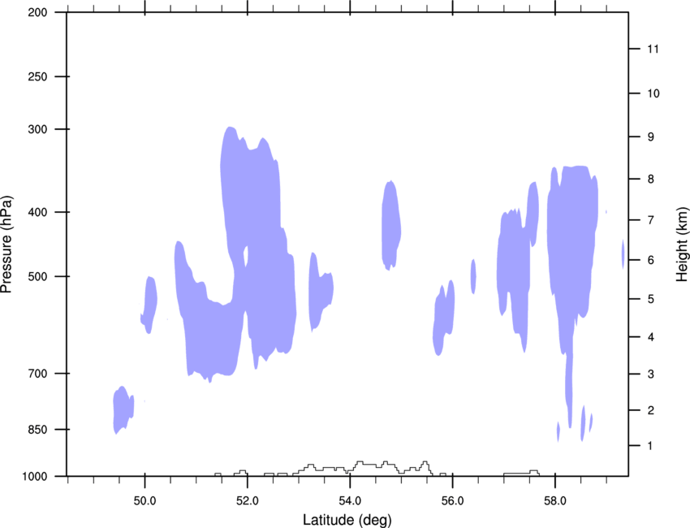Click the 'Pressure (hPa)' axis title
This screenshot has height=528, width=690.
click(6, 245)
